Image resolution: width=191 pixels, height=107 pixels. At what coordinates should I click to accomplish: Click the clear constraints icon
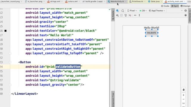(126, 15)
